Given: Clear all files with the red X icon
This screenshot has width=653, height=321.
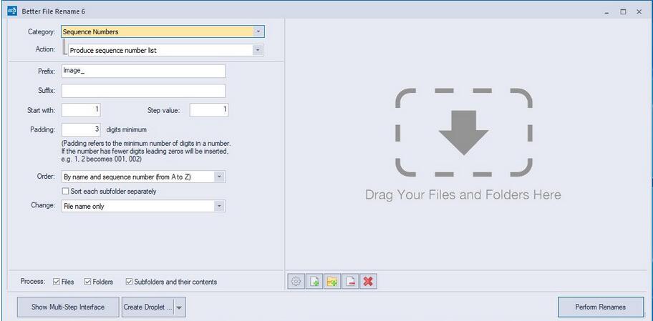Looking at the screenshot, I should 368,282.
